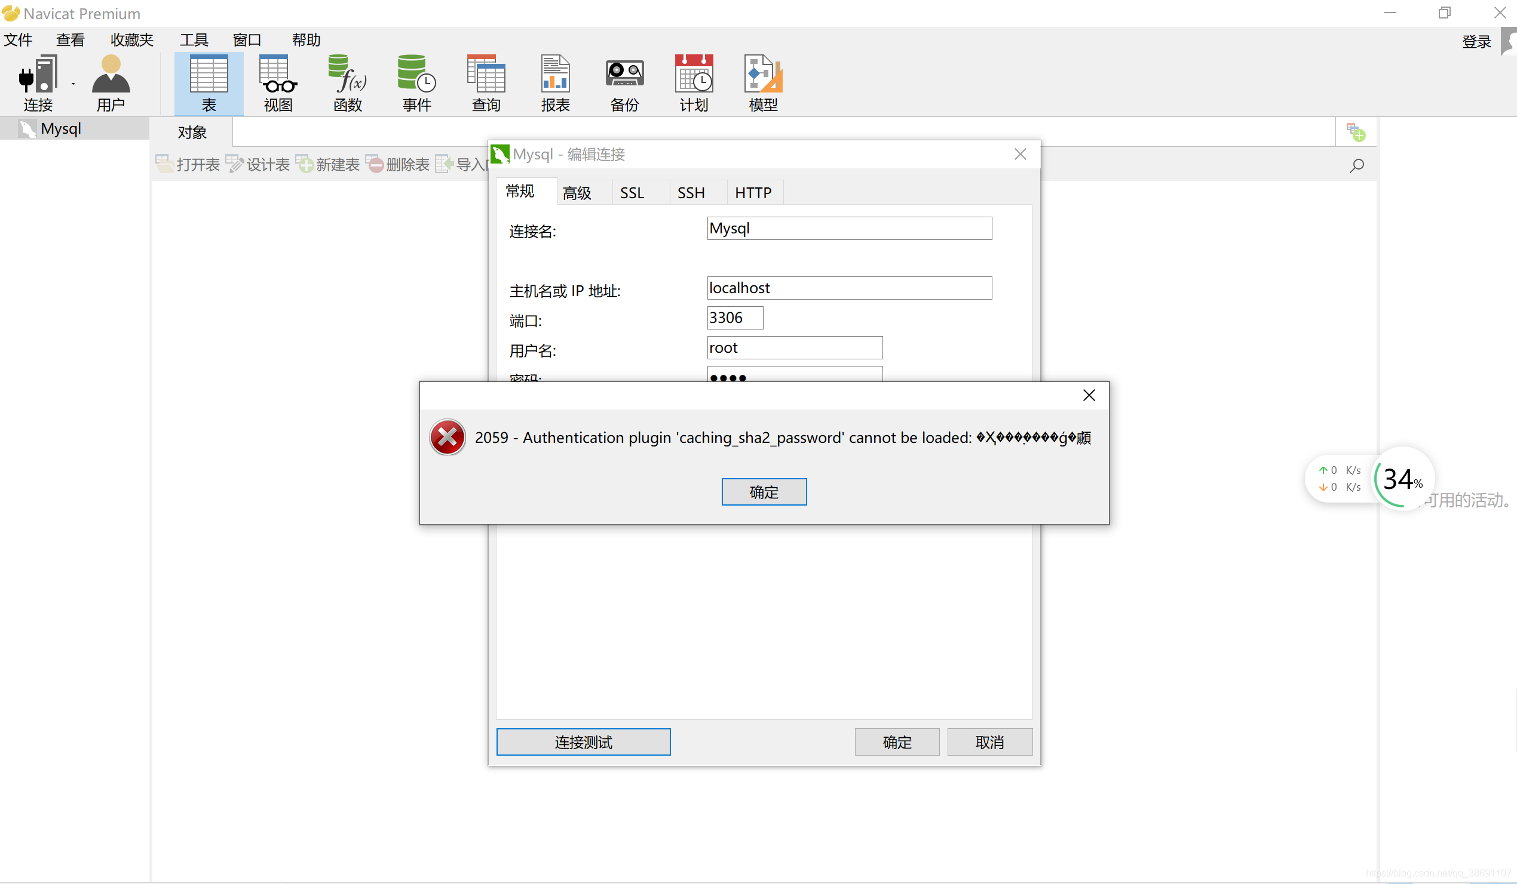
Task: Click the connection name field
Action: point(850,229)
